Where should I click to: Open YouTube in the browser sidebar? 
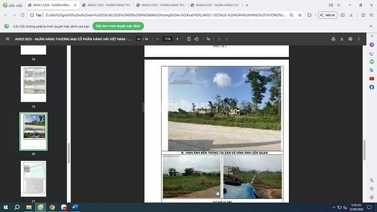click(x=372, y=79)
